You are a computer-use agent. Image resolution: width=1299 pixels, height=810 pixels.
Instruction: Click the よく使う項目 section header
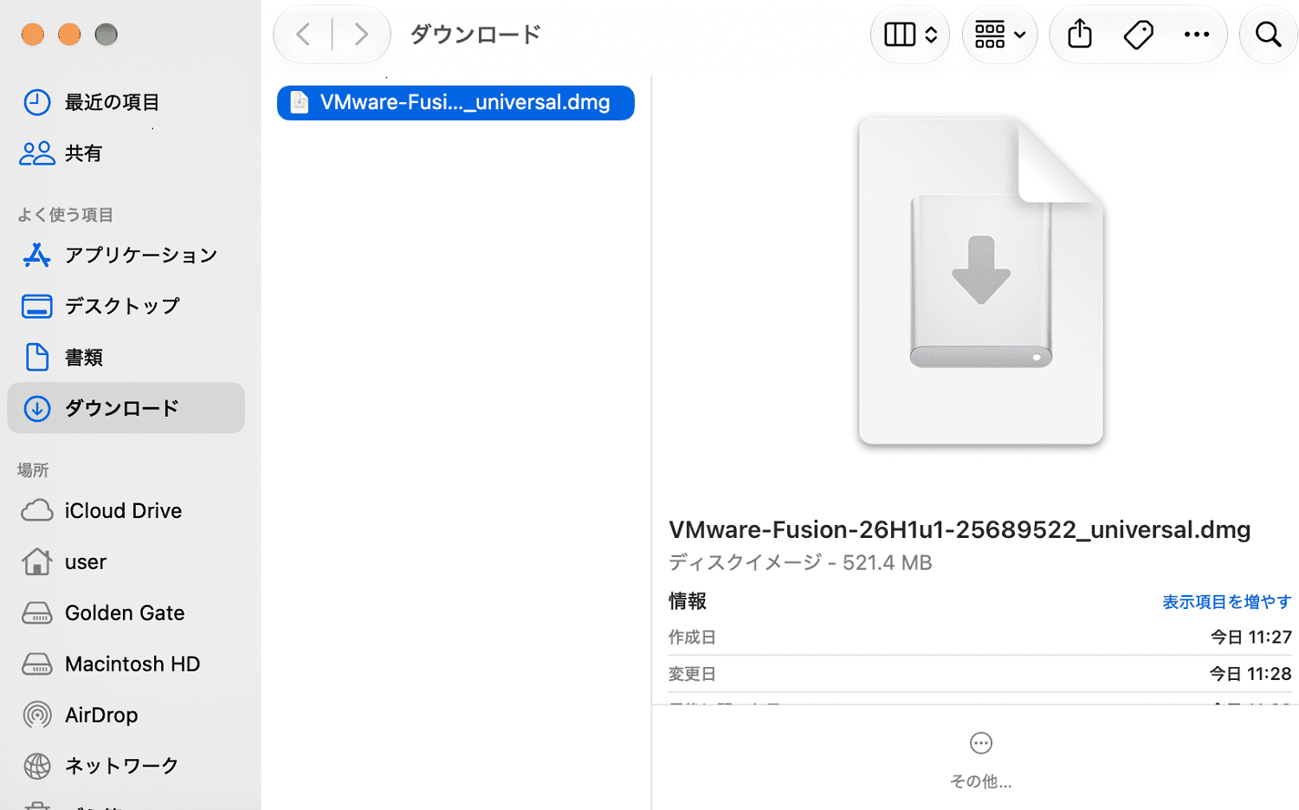(x=66, y=215)
